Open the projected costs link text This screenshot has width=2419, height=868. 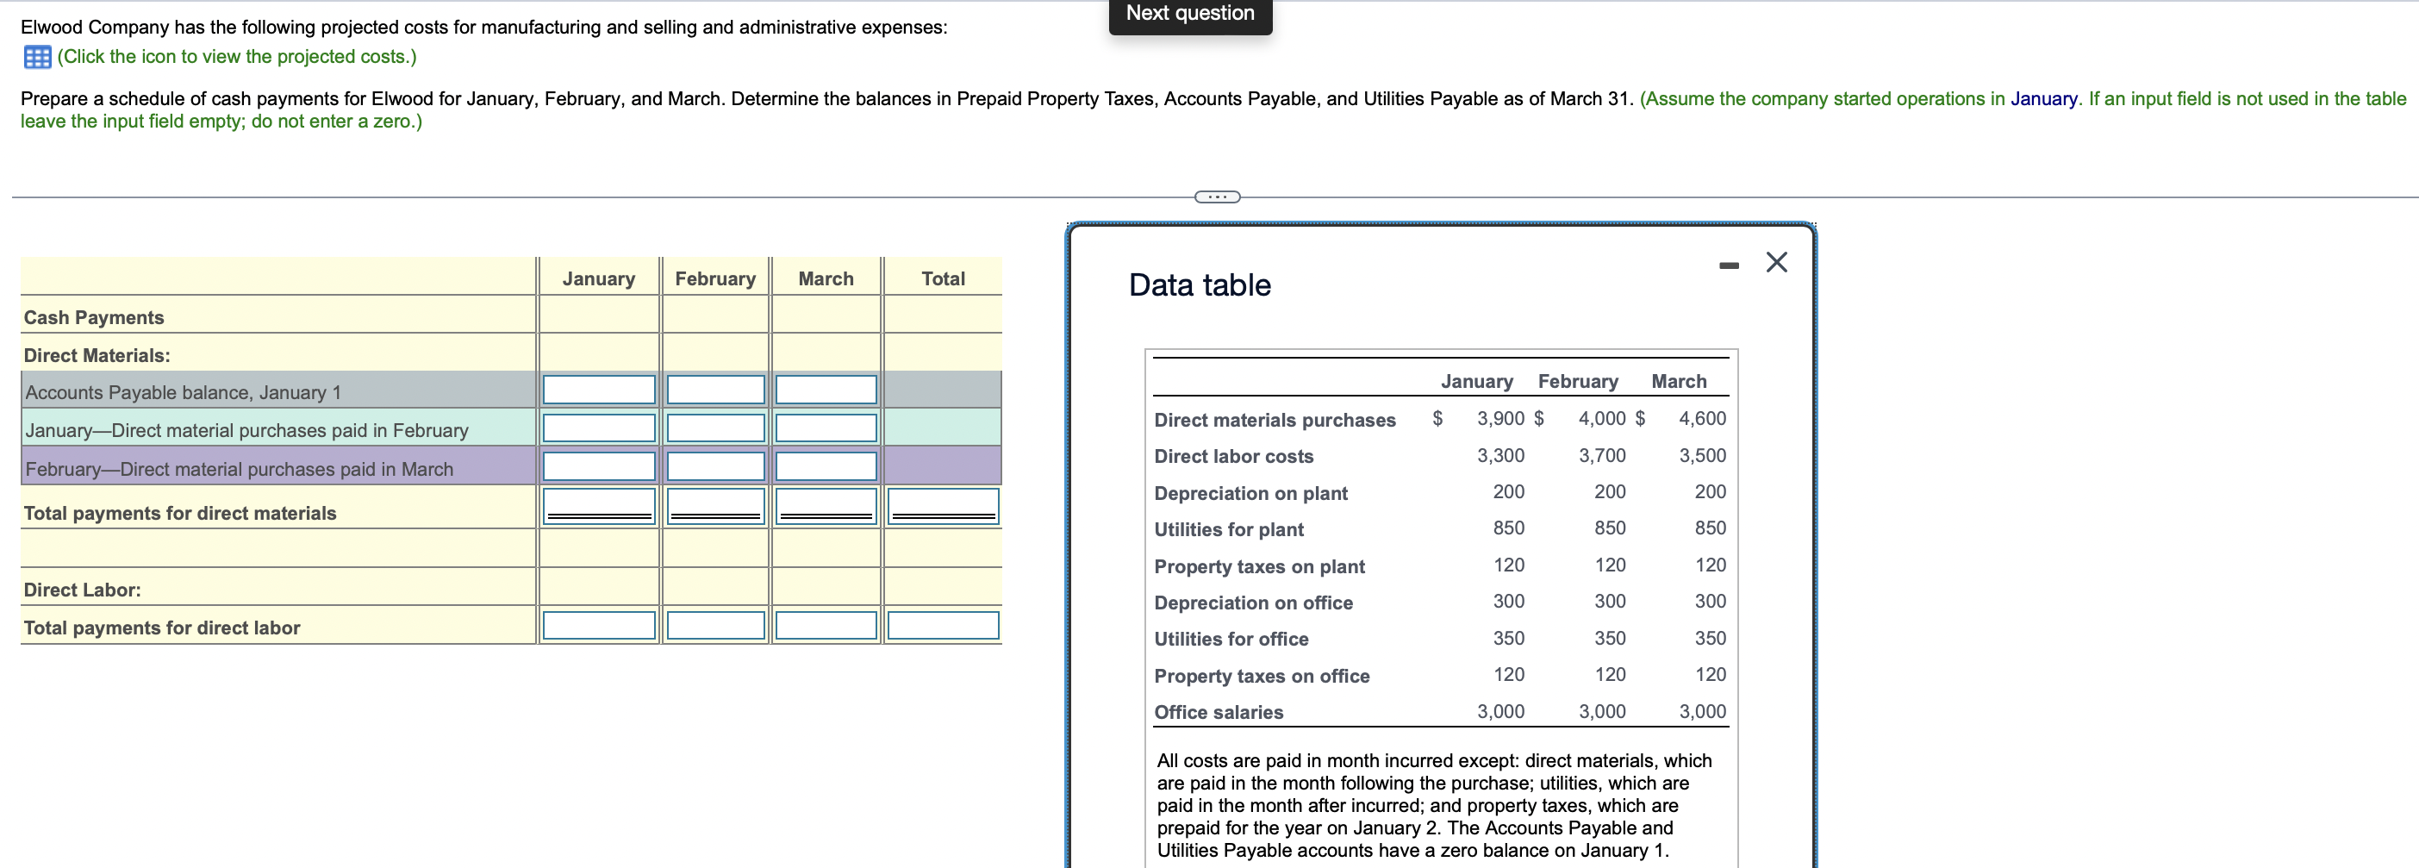[x=237, y=56]
